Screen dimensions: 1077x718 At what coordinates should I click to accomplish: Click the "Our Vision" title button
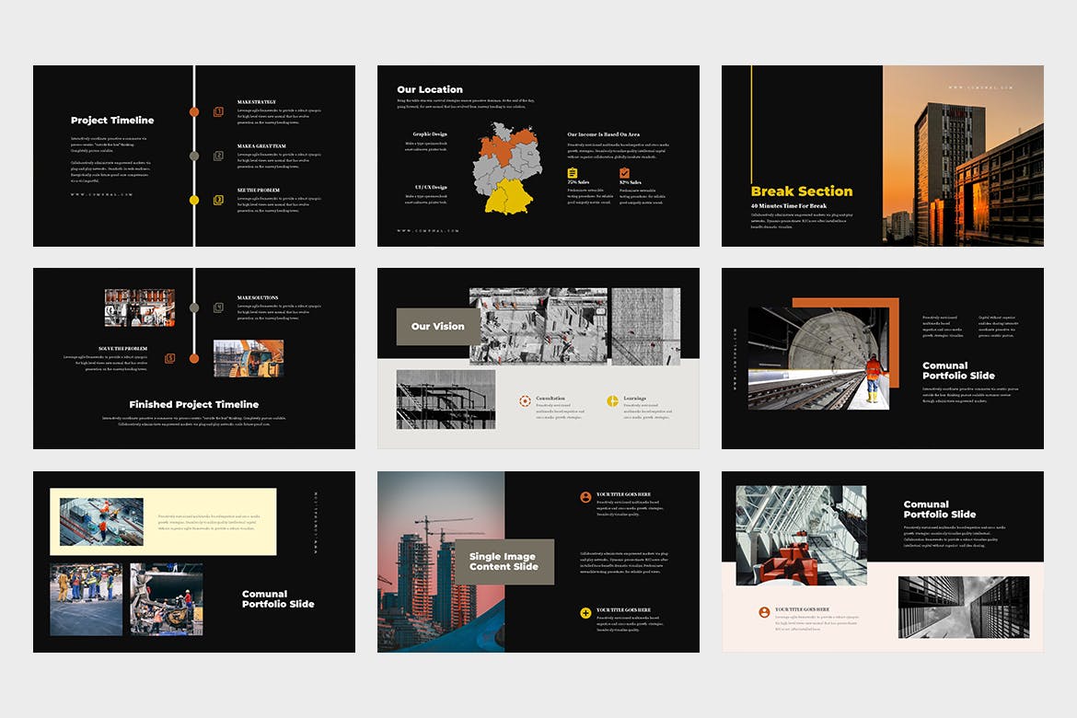tap(438, 326)
